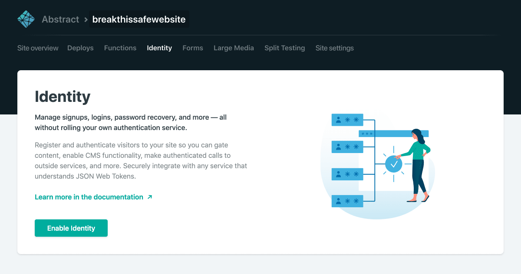521x274 pixels.
Task: Click the Abstract logo icon
Action: 26,19
